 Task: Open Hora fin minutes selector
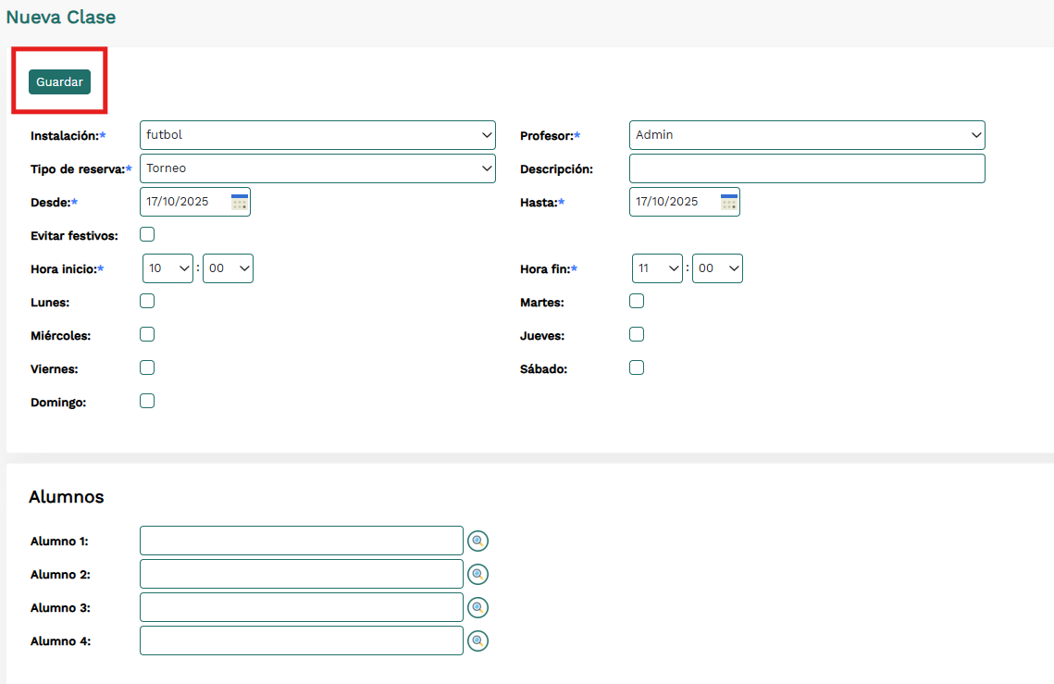[717, 268]
